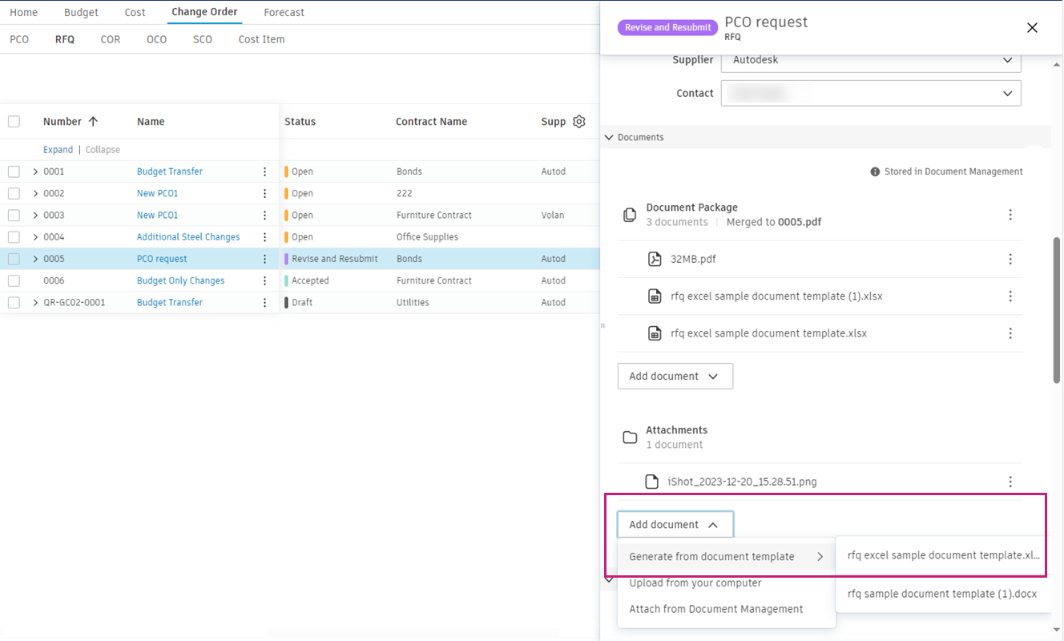Open Document Package more options menu

[x=1010, y=215]
